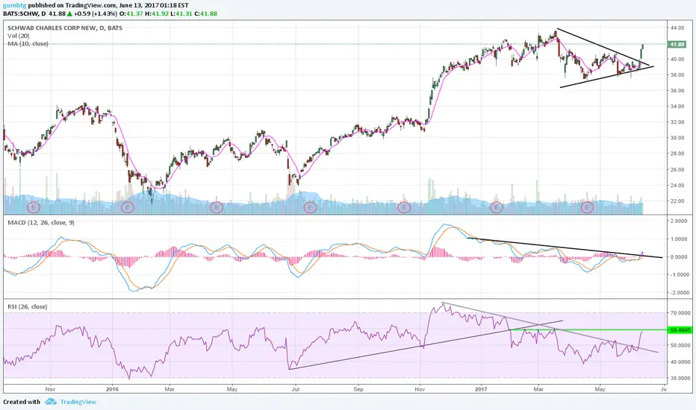Click the TradingView cloud logo icon
This screenshot has width=696, height=410.
[x=51, y=402]
